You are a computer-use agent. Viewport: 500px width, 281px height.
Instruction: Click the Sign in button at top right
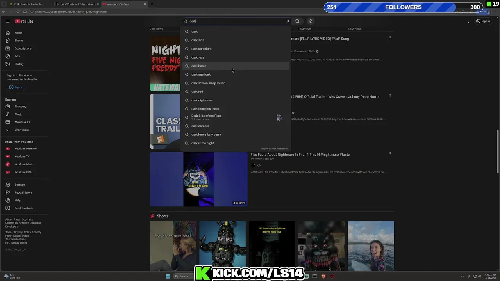(483, 21)
